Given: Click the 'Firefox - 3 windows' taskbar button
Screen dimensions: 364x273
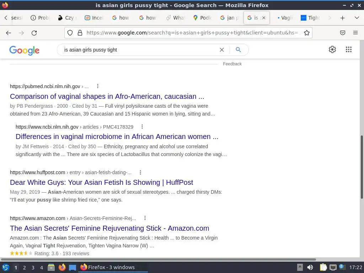Looking at the screenshot, I should click(113, 267).
